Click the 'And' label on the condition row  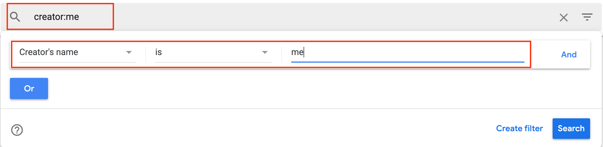click(569, 54)
